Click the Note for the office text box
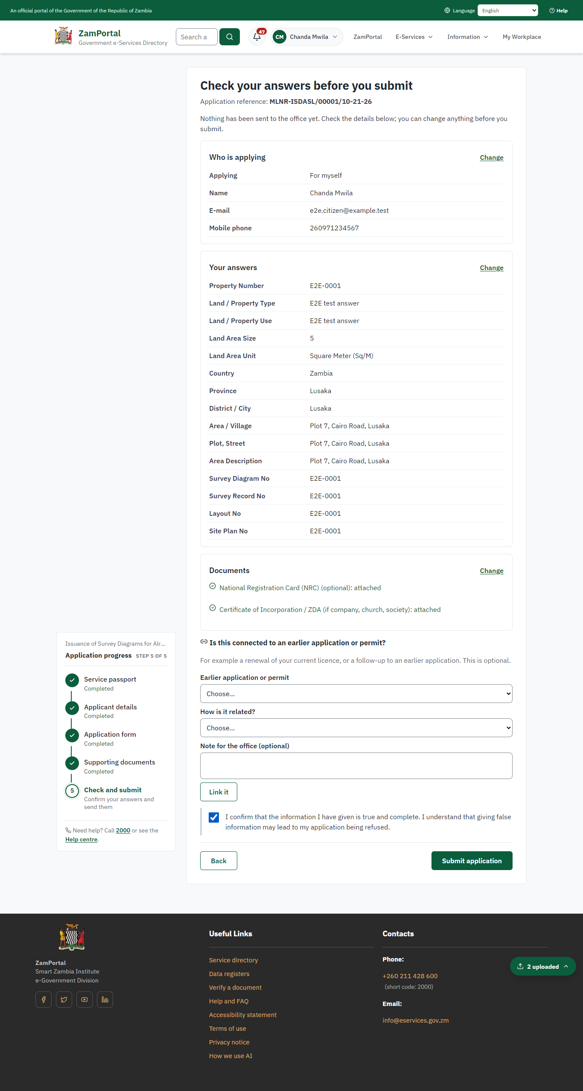The width and height of the screenshot is (583, 1091). 356,766
